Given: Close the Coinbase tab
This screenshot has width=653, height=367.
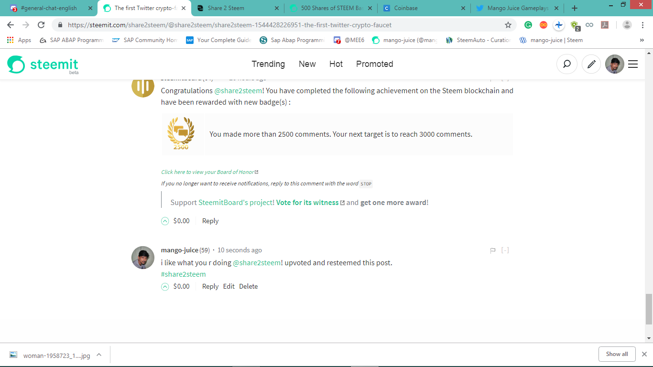Looking at the screenshot, I should click(x=463, y=8).
